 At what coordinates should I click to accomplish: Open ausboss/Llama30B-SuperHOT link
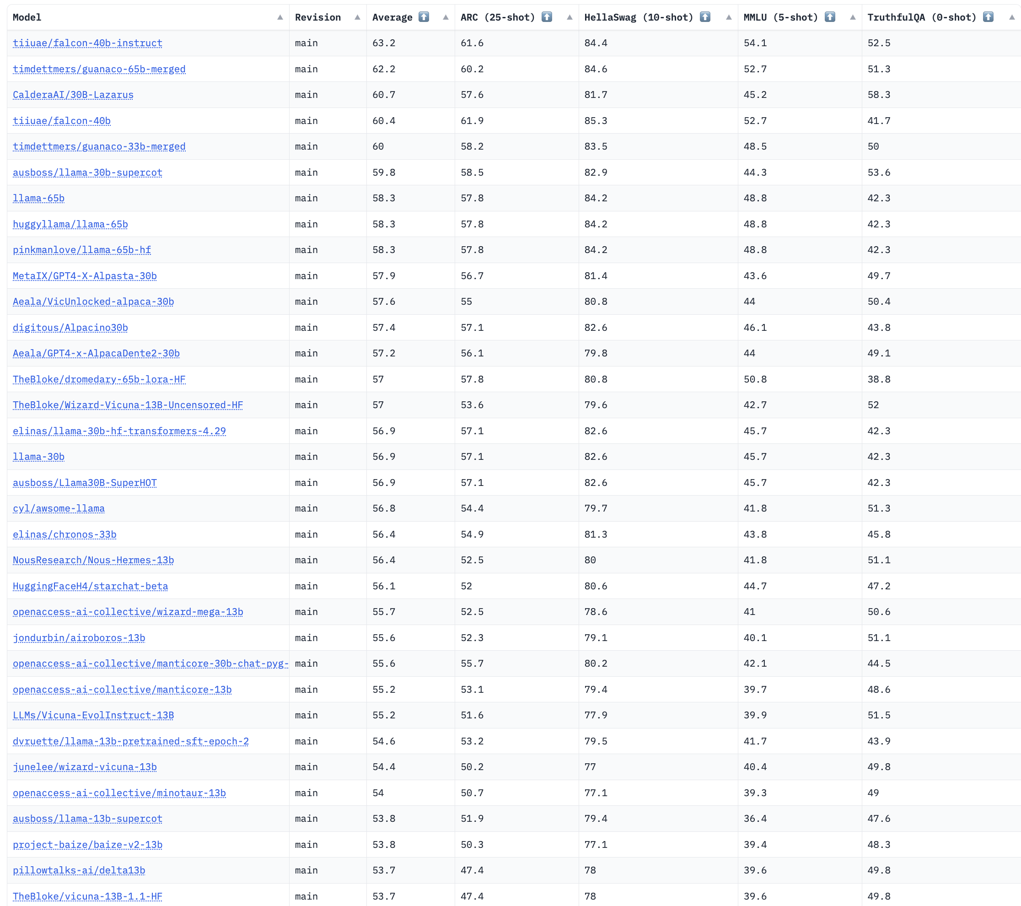click(85, 483)
